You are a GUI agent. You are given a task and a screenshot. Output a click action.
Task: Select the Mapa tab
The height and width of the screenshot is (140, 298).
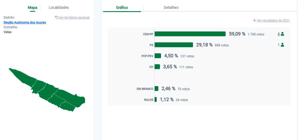[x=32, y=7]
